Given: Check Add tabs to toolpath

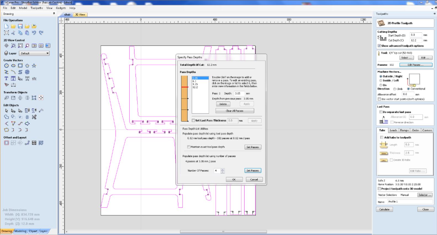Looking at the screenshot, I should click(x=382, y=137).
